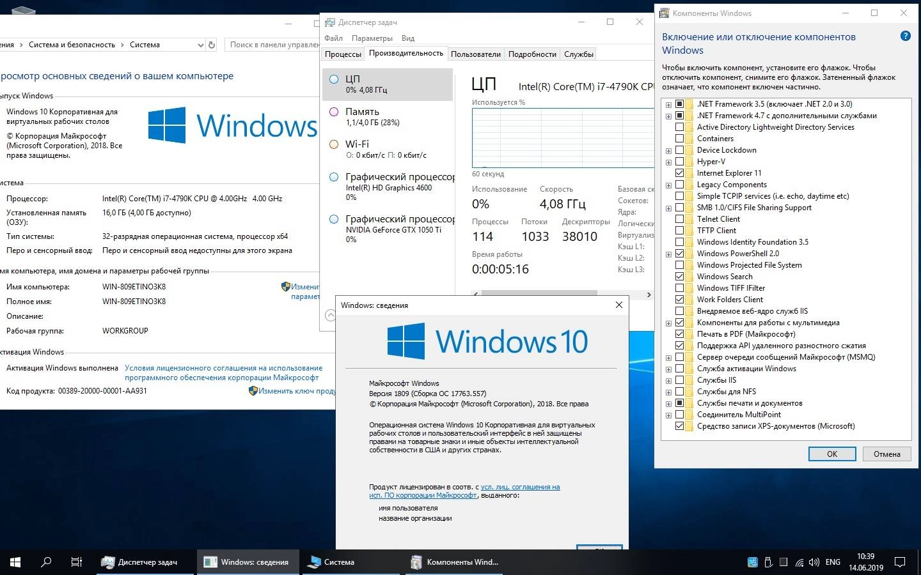Switch to the Пользователи tab
921x575 pixels.
point(476,54)
